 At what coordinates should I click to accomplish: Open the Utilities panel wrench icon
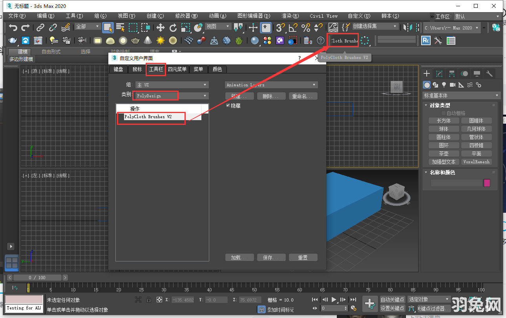[490, 74]
